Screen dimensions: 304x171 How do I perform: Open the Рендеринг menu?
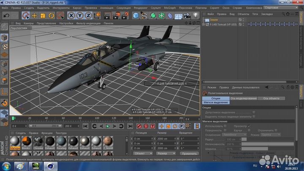(x=141, y=8)
